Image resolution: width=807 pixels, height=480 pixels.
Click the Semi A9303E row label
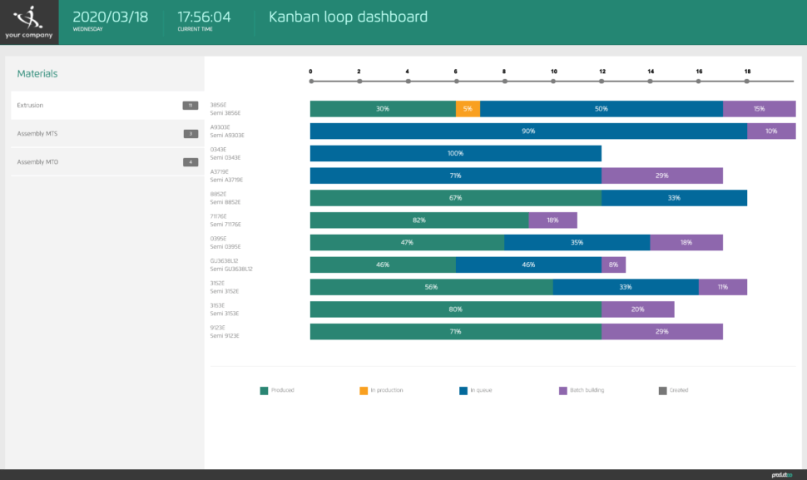227,136
